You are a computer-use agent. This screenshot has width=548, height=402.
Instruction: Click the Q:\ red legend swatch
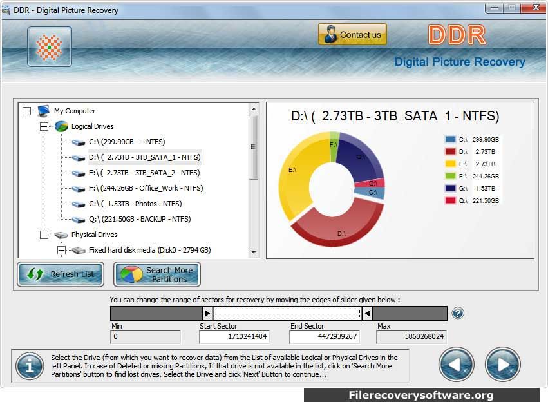click(x=450, y=200)
